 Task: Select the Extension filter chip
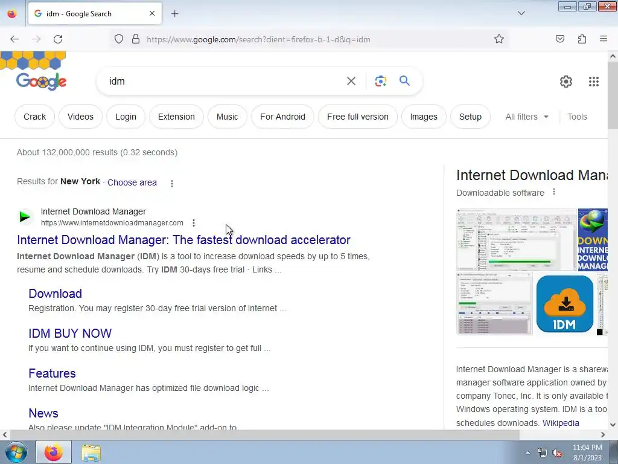[x=176, y=117]
